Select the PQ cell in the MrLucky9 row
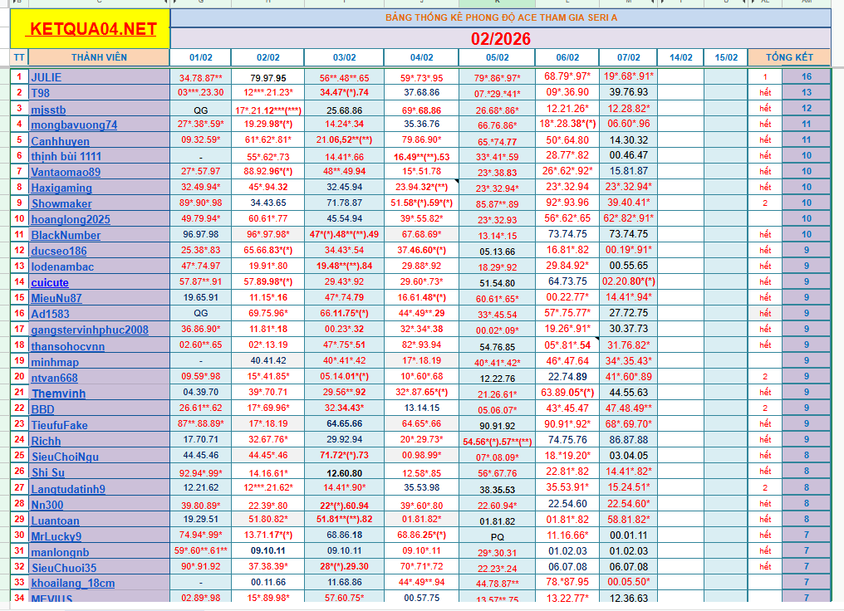The height and width of the screenshot is (611, 844). (497, 537)
